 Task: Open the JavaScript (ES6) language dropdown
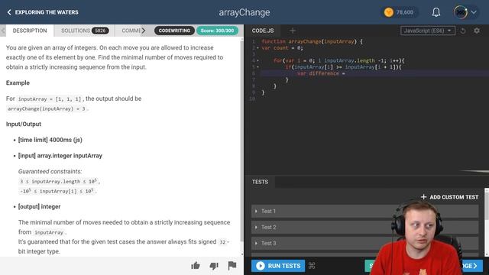(x=428, y=31)
